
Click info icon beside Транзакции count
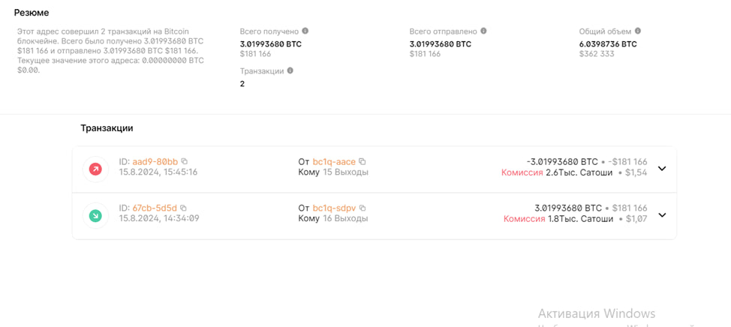[x=290, y=70]
